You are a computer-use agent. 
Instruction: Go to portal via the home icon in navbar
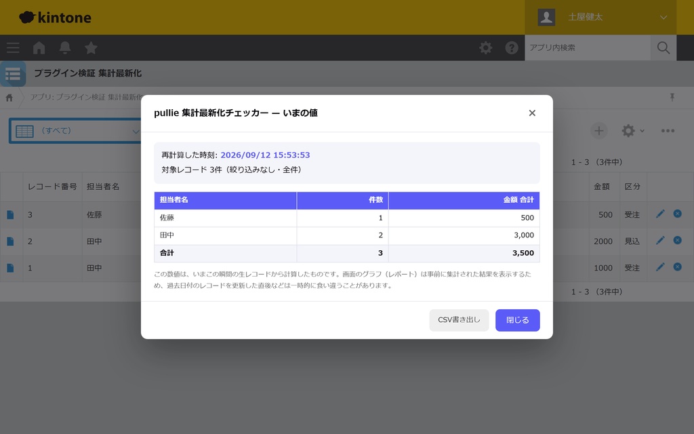tap(39, 47)
